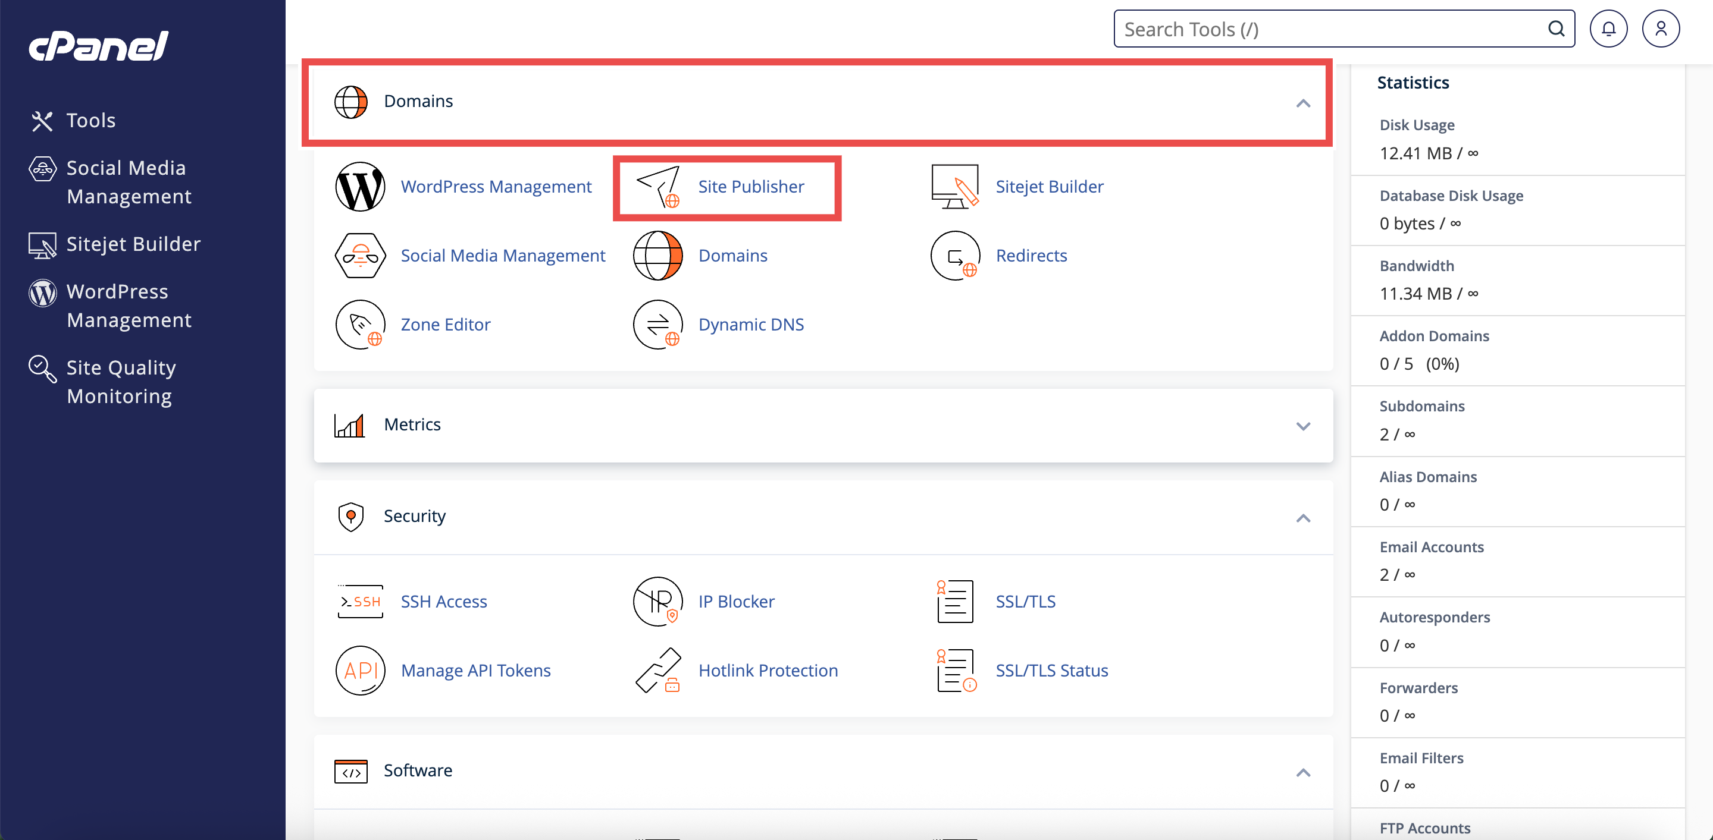Open the Redirects link
The image size is (1713, 840).
click(x=1031, y=256)
